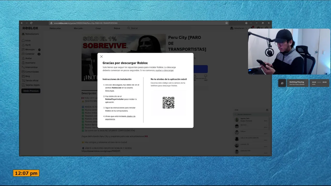Click the chat panel group settings icon

(267, 110)
